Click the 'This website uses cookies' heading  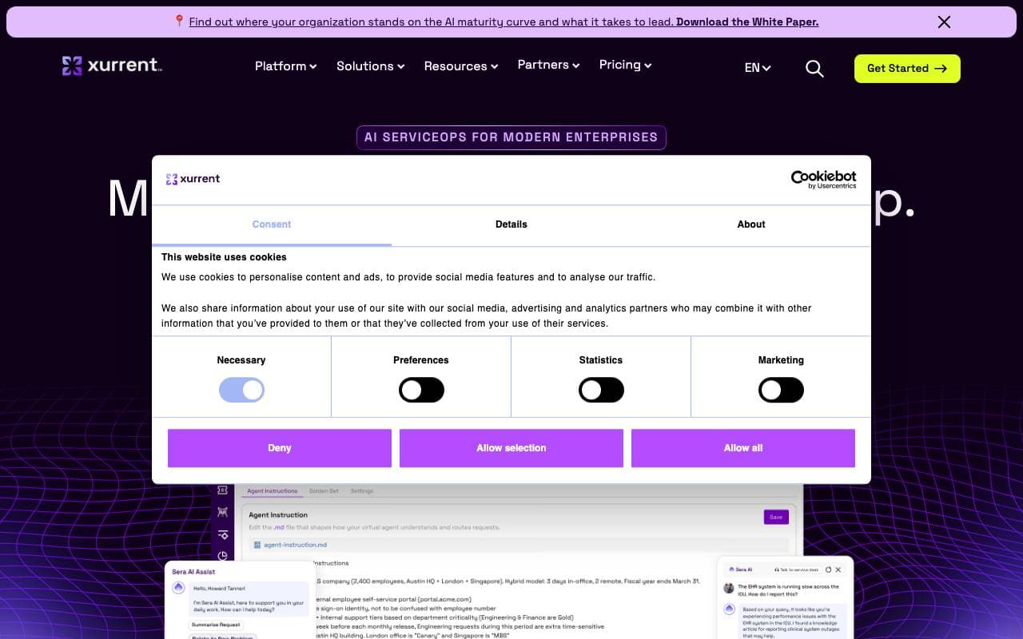point(224,257)
